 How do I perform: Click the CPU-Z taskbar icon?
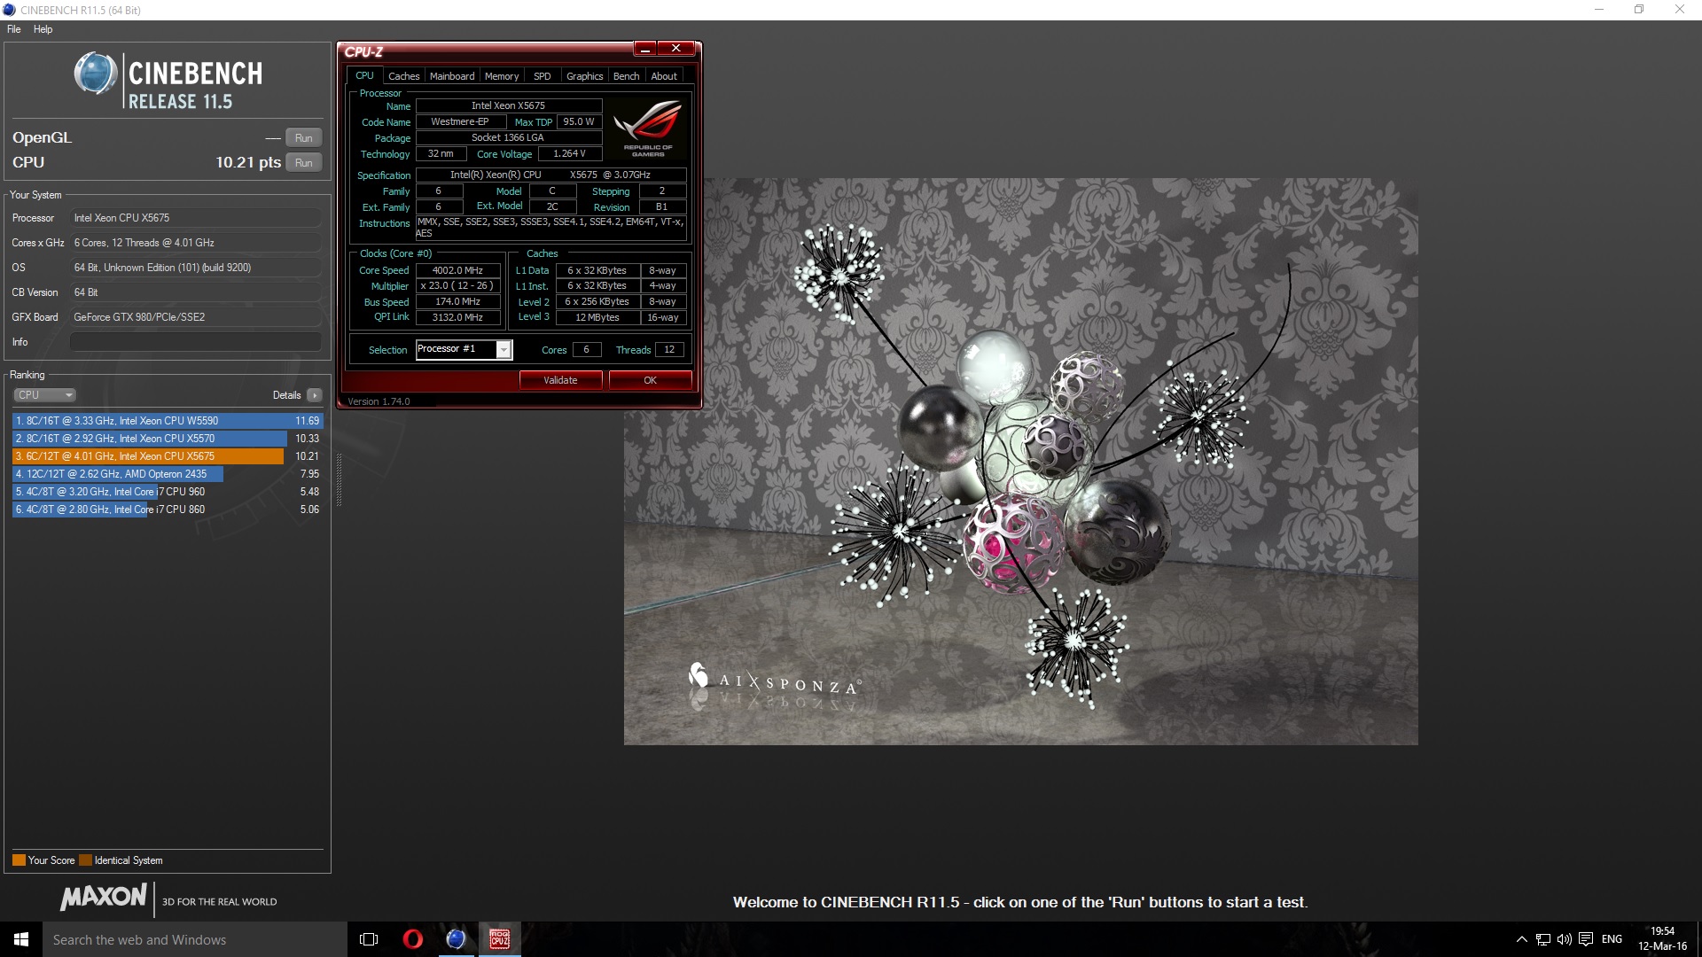[499, 939]
